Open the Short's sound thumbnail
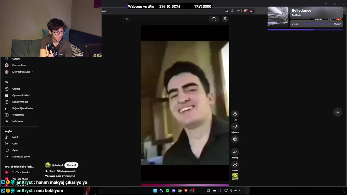347x195 pixels. pyautogui.click(x=235, y=177)
